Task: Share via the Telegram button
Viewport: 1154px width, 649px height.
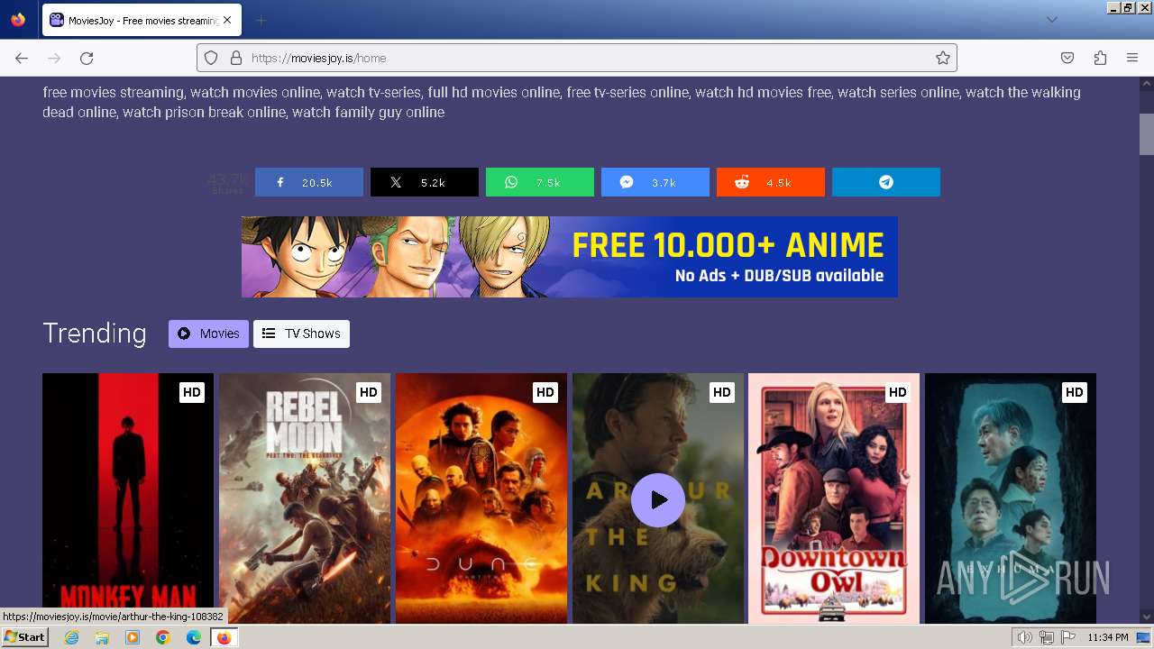Action: click(x=886, y=182)
